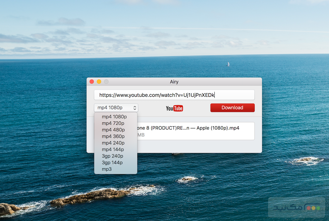Click the yellow minimize button

point(99,81)
